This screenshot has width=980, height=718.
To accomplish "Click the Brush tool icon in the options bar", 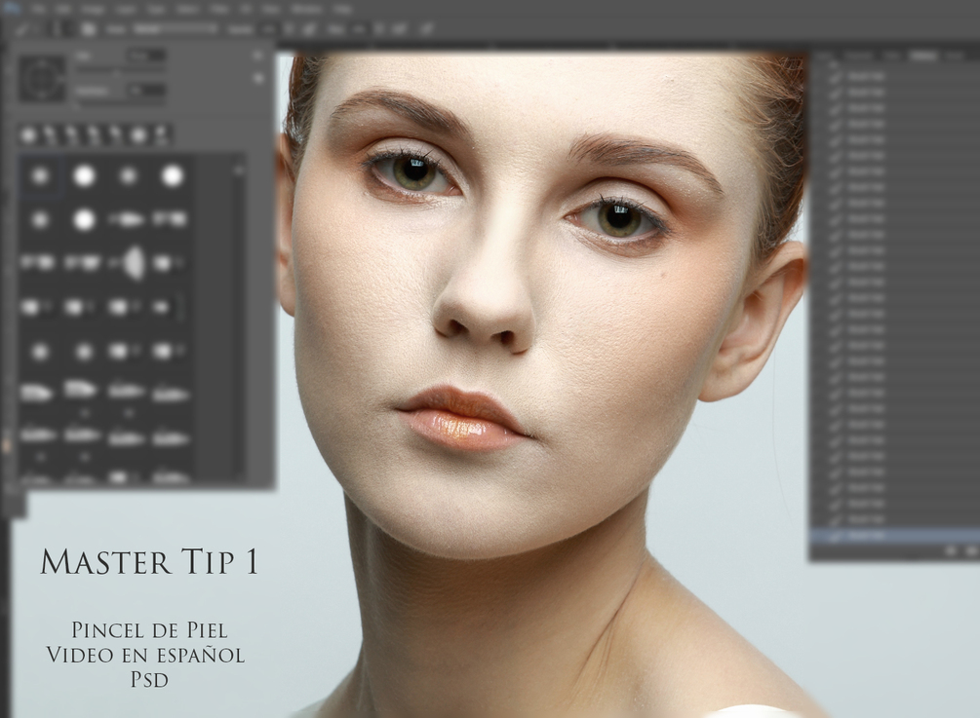I will (22, 28).
